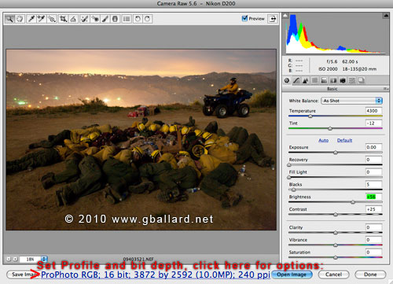
Task: Select the Color Sampler tool
Action: [x=42, y=19]
